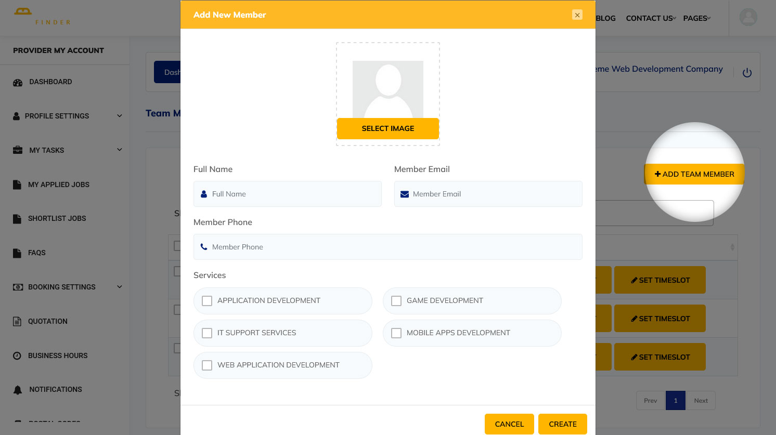Viewport: 776px width, 435px height.
Task: Click the Create button
Action: click(562, 424)
